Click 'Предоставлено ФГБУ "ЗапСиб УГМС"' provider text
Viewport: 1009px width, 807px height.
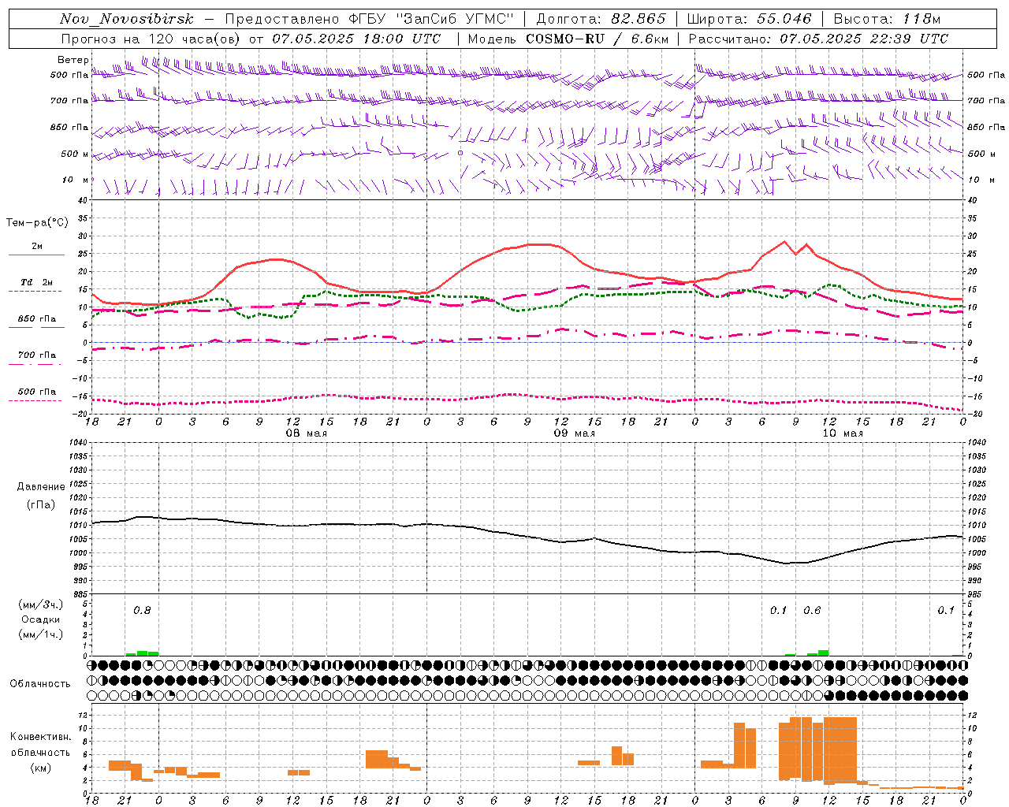coord(369,19)
